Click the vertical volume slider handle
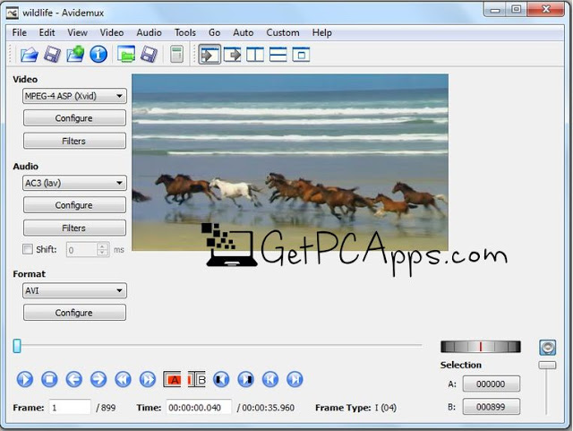The width and height of the screenshot is (573, 431). (547, 366)
